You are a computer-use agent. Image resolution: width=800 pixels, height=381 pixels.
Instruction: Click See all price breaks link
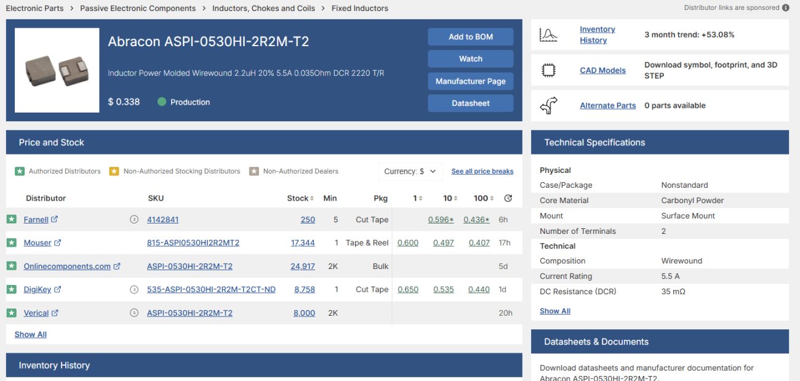click(482, 171)
